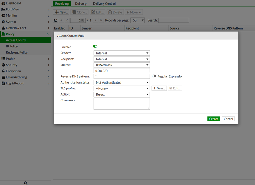Click the Encryption lock icon in sidebar
Screen dimensions: 255x185
coord(3,71)
